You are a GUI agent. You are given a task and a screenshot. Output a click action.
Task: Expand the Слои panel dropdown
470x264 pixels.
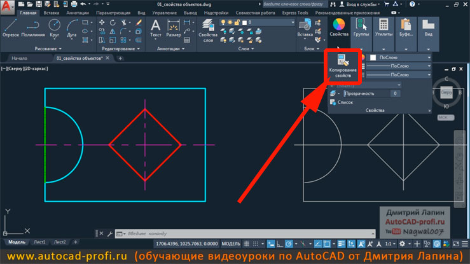click(246, 48)
